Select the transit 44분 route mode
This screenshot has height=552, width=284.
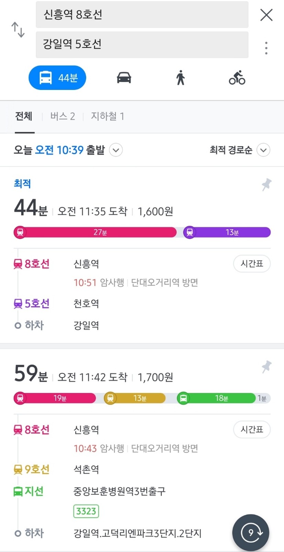pyautogui.click(x=57, y=78)
